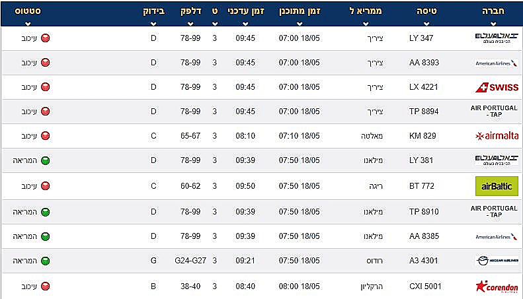Click El Al logo for flight LY 347
The width and height of the screenshot is (523, 299).
(x=497, y=38)
